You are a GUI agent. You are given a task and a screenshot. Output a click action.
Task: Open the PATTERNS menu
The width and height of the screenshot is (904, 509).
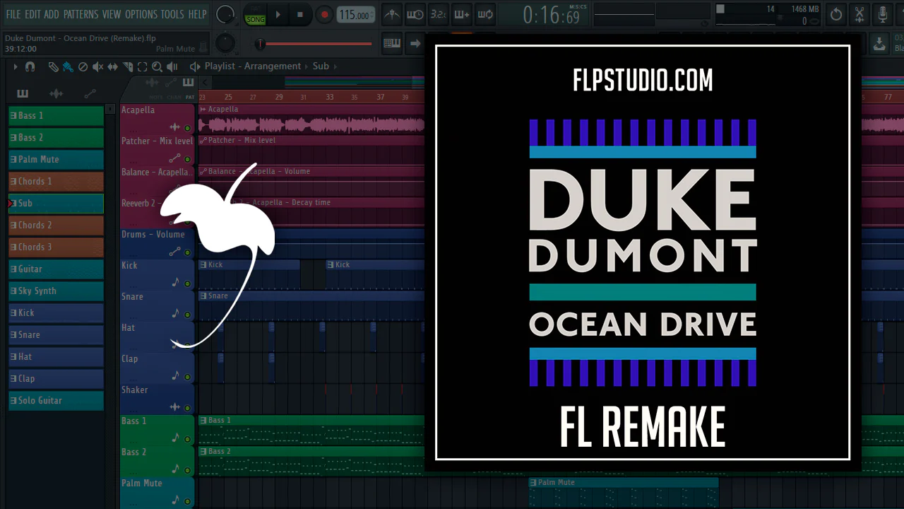coord(81,14)
